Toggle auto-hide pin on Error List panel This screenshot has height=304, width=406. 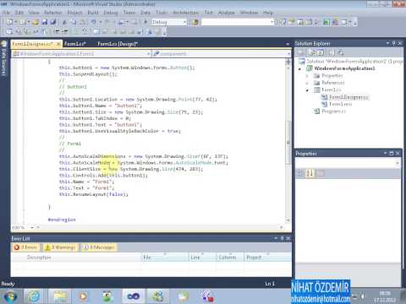282,238
